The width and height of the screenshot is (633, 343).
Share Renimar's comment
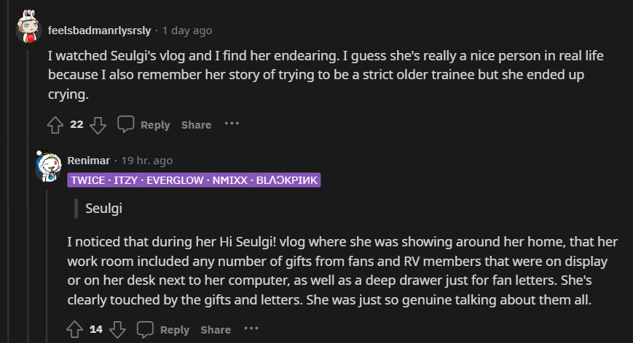[216, 330]
